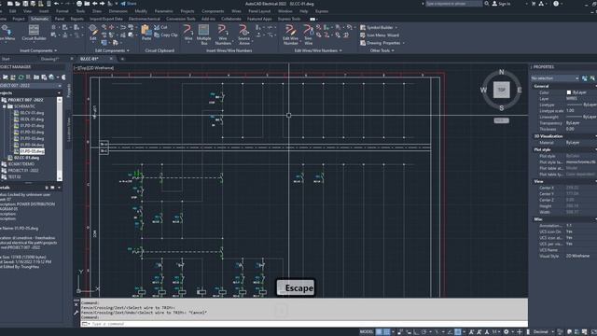This screenshot has height=336, width=597.
Task: Click the new drawing tab plus button
Action: coord(122,59)
